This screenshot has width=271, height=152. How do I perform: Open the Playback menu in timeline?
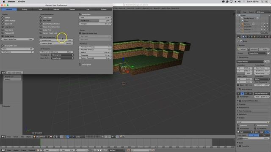tap(32, 150)
